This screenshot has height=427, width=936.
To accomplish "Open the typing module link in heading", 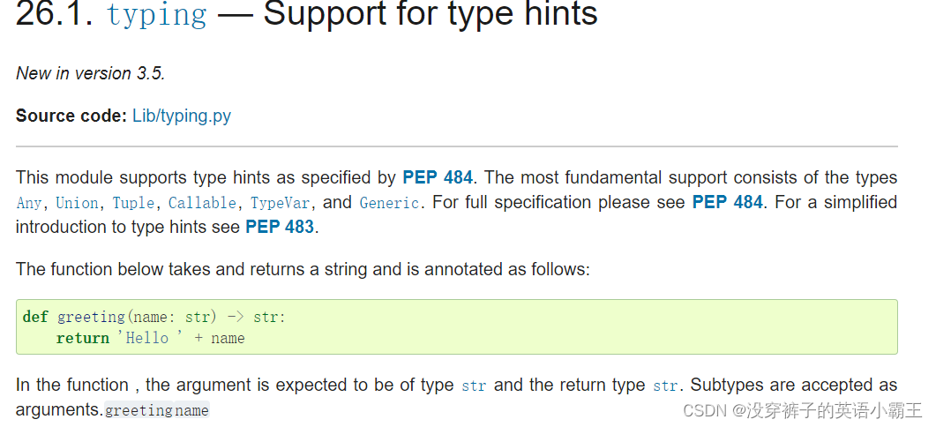I will tap(156, 15).
